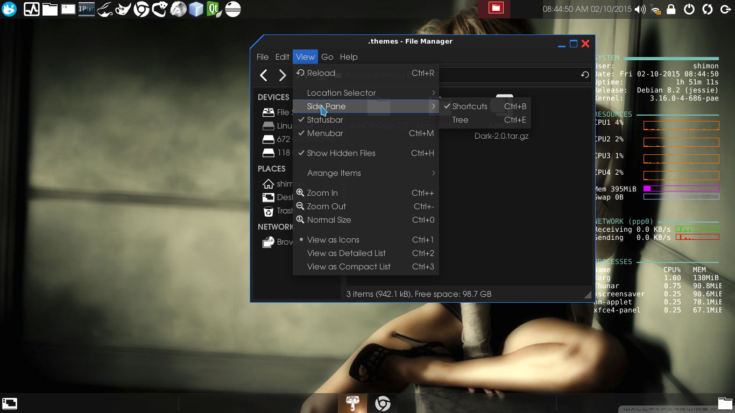Launch the wolf icon application
735x413 pixels.
(178, 9)
